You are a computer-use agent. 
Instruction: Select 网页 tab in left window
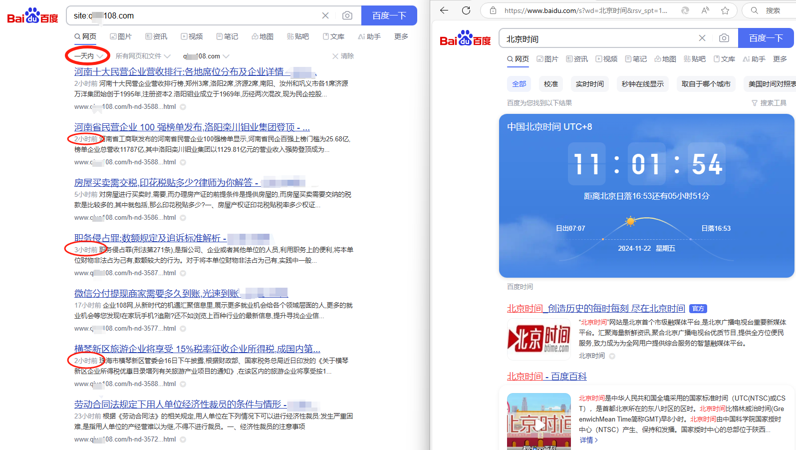click(x=85, y=36)
